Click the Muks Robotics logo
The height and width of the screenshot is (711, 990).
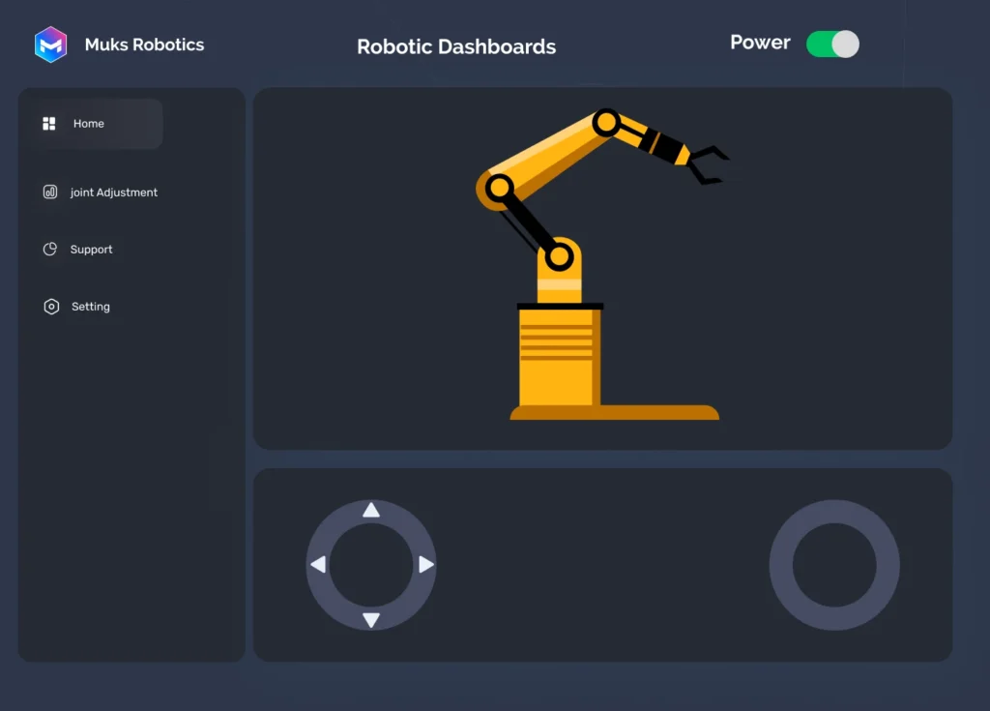pyautogui.click(x=50, y=44)
